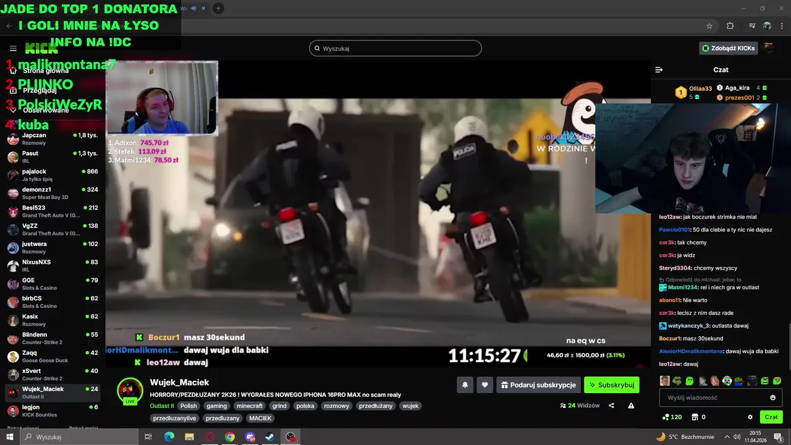Select the Polish tag
The image size is (791, 445).
[x=188, y=406]
